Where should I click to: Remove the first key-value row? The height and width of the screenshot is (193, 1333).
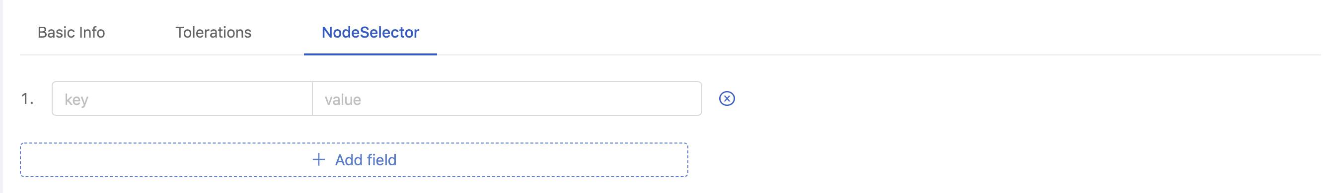727,98
